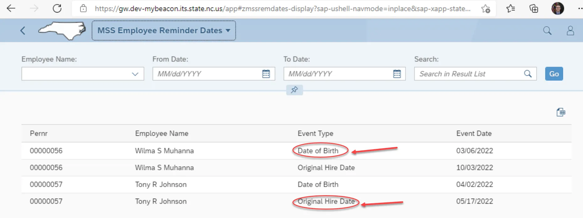The width and height of the screenshot is (583, 218).
Task: Click the Event Date column header
Action: pos(474,134)
